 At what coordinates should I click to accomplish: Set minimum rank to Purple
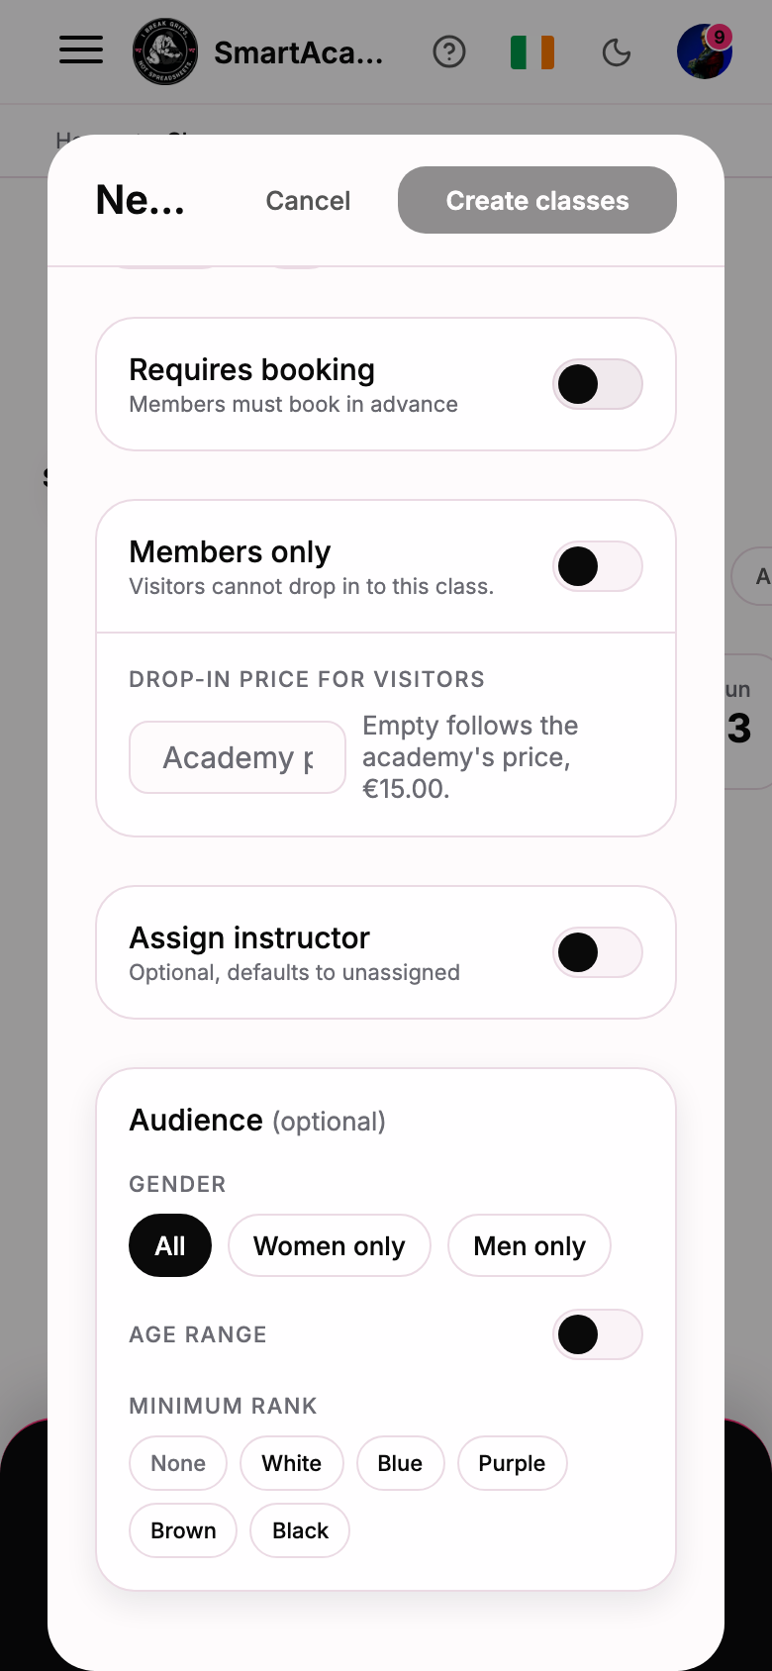(x=512, y=1463)
